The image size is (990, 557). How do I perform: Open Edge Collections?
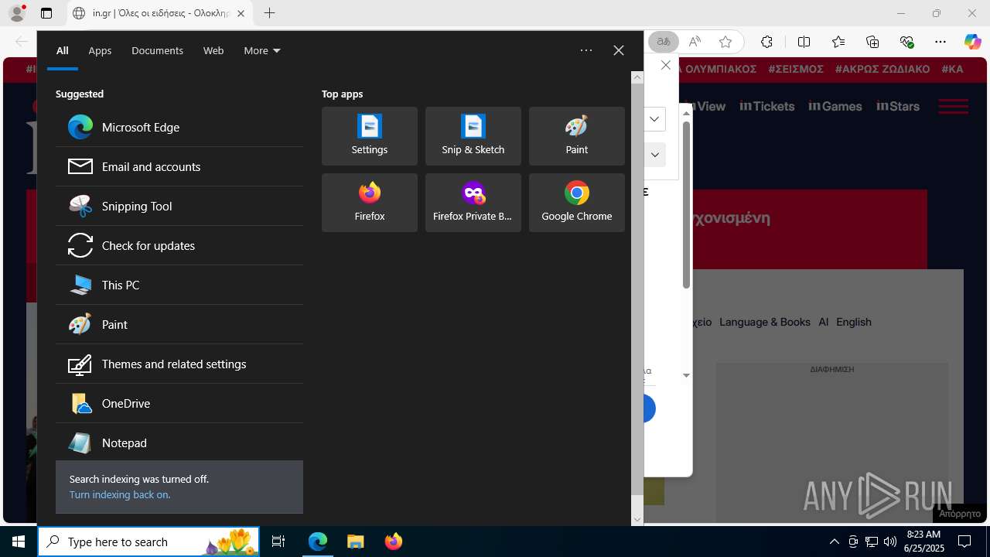[872, 42]
